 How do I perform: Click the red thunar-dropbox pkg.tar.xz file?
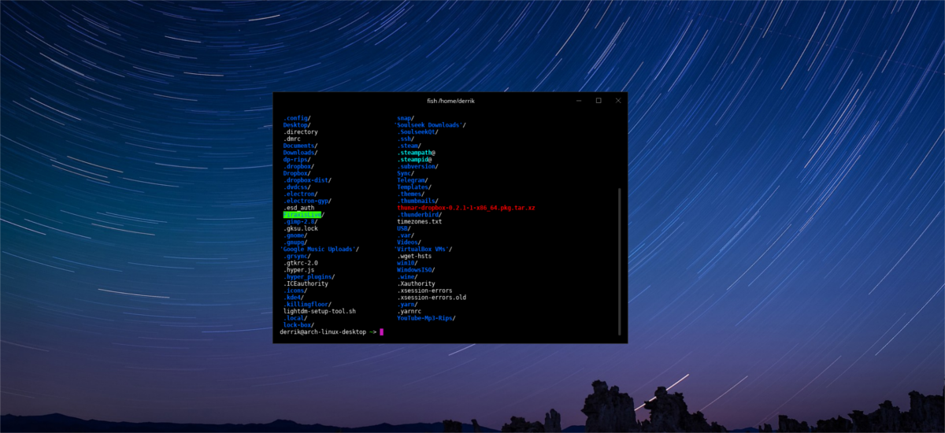point(466,208)
